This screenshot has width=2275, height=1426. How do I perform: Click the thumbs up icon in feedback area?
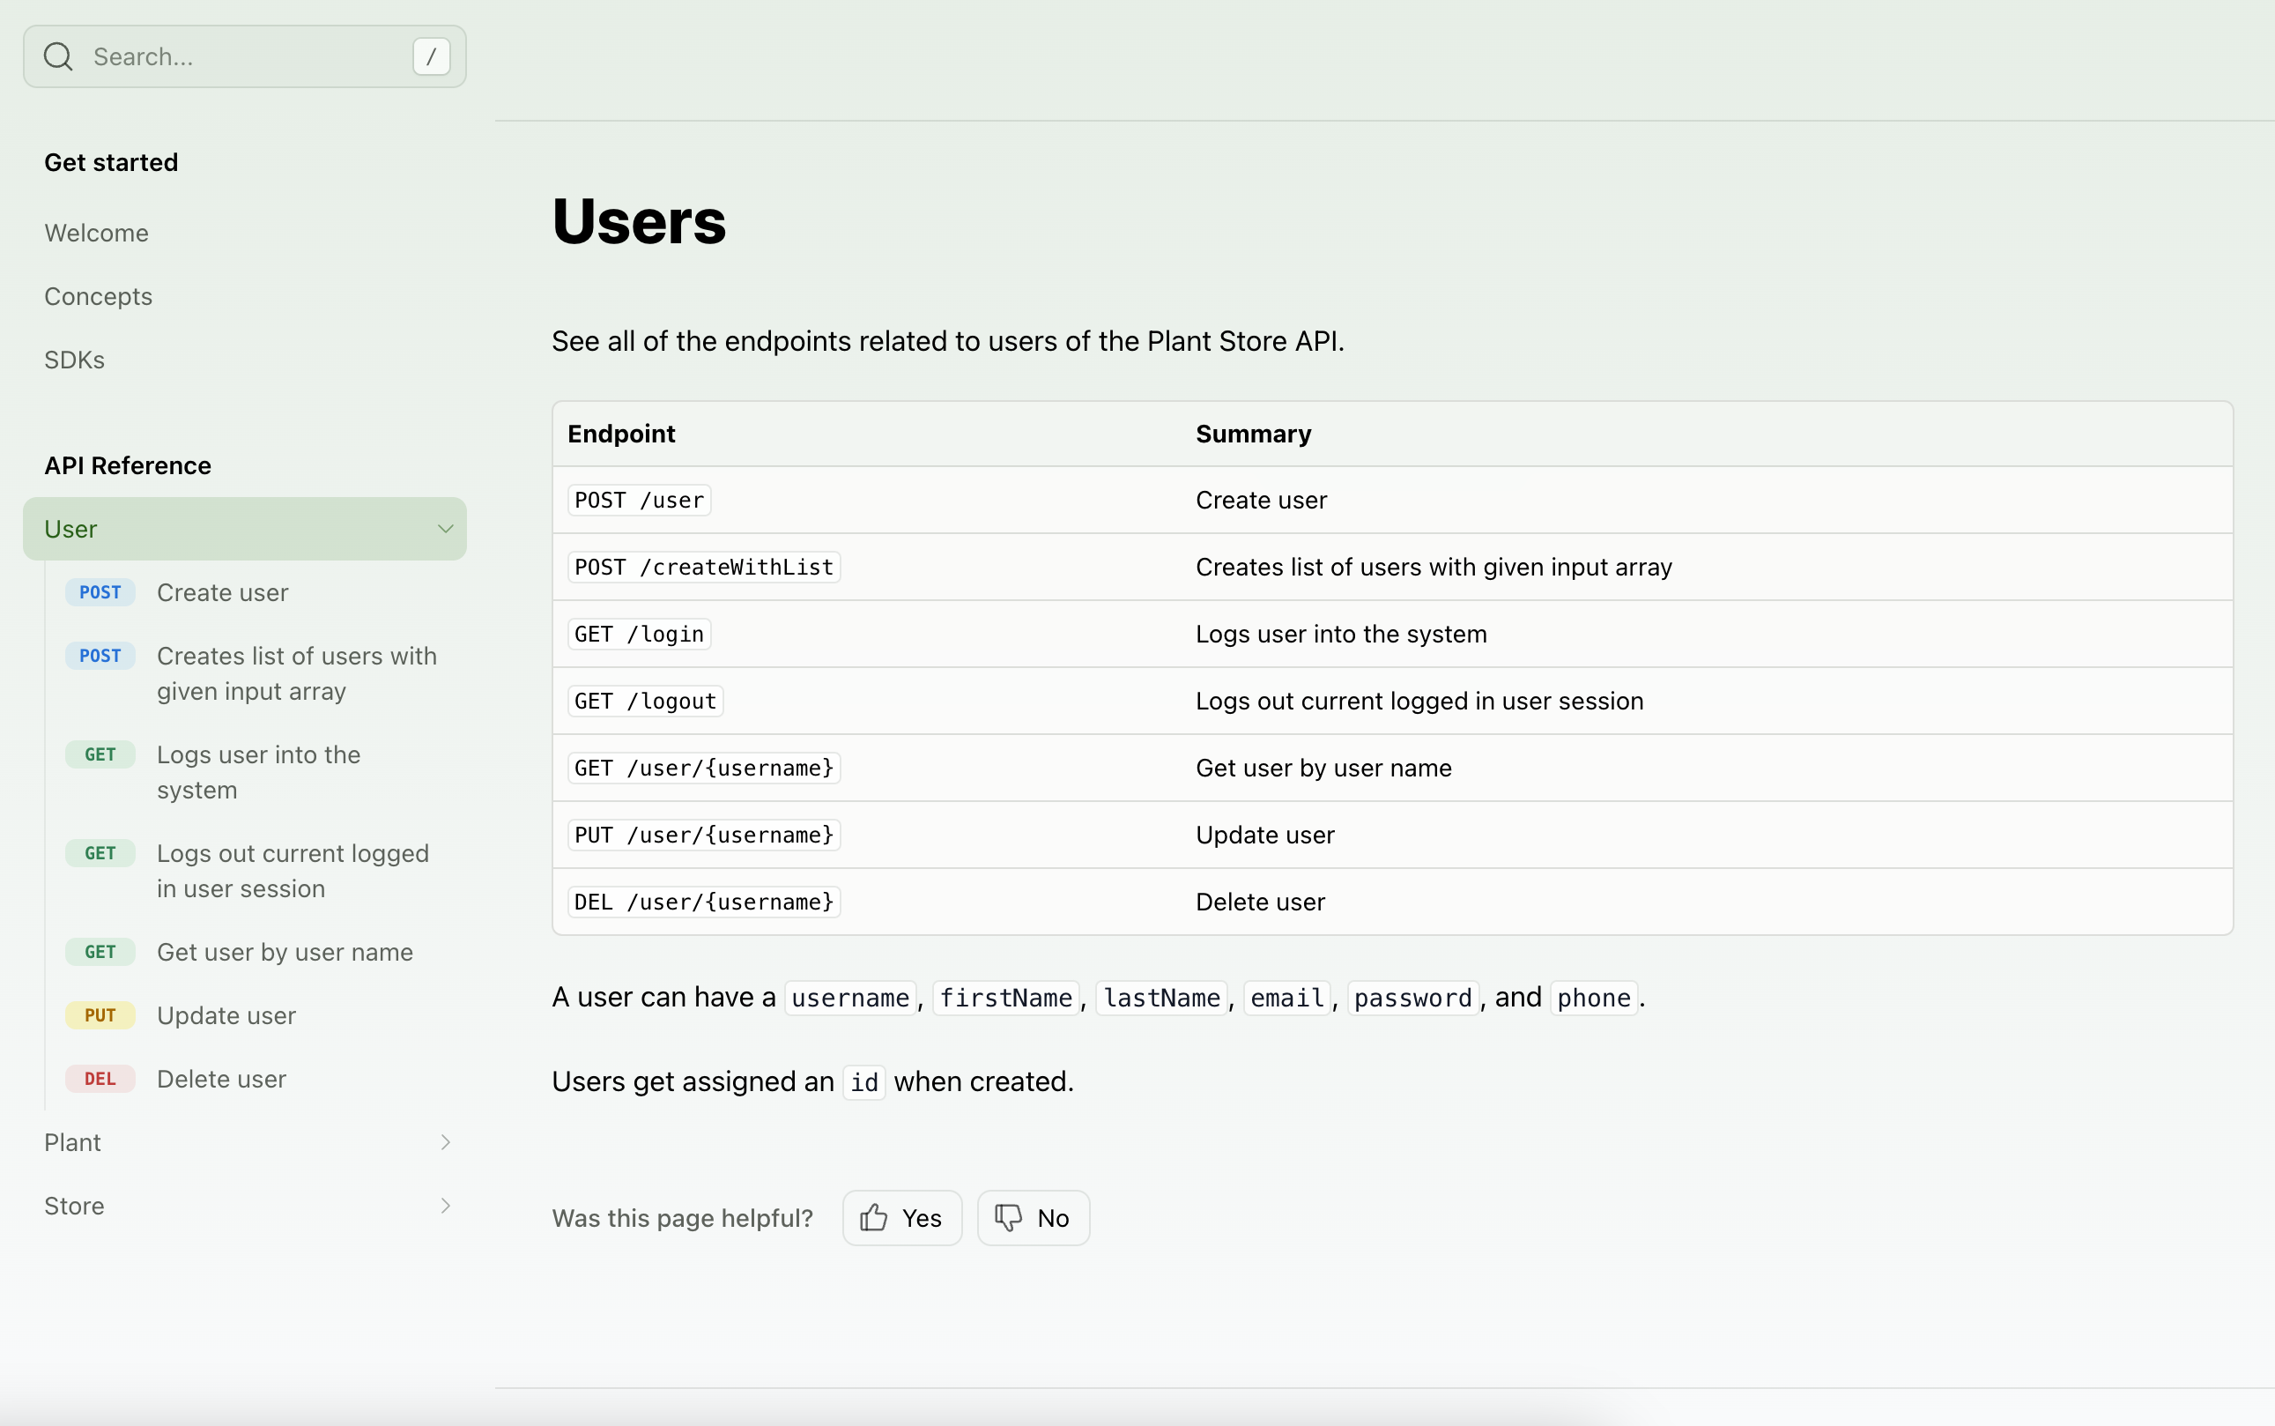coord(872,1218)
